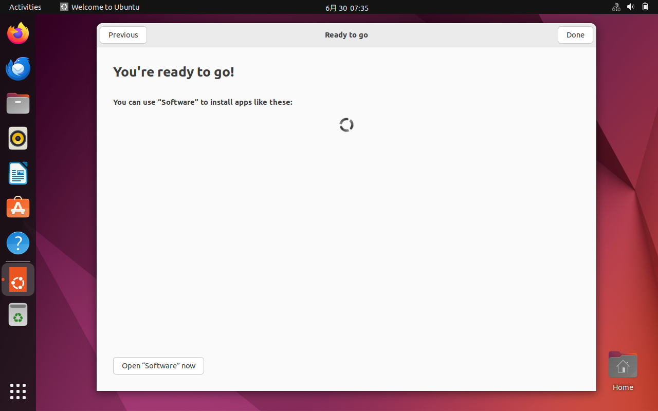Click Activities in the top bar

[25, 7]
